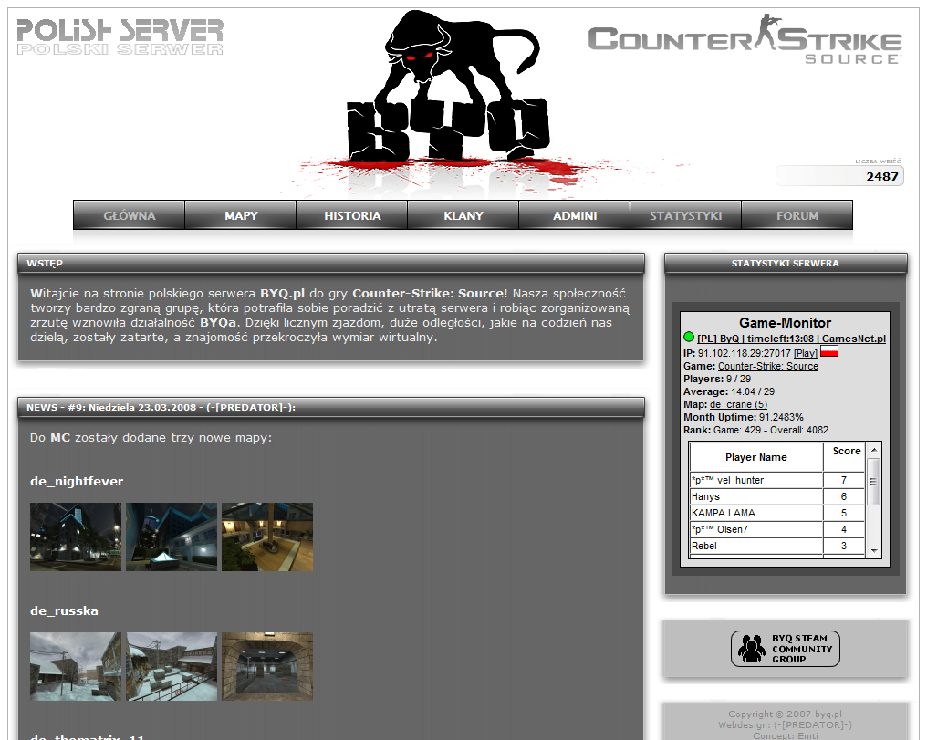The image size is (927, 740).
Task: Switch to the KLANY tab
Action: pos(463,216)
